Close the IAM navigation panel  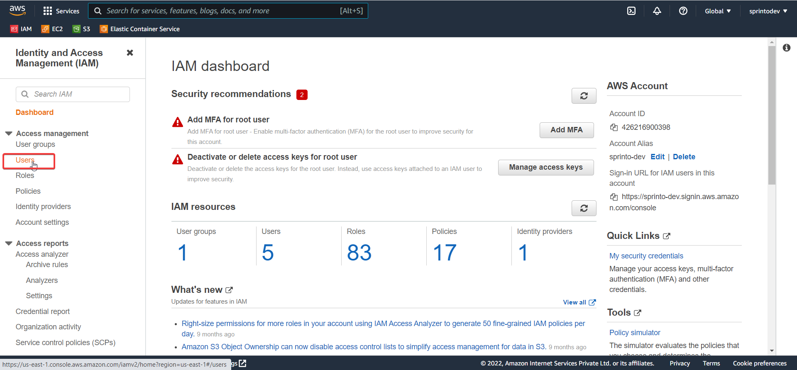(x=130, y=53)
